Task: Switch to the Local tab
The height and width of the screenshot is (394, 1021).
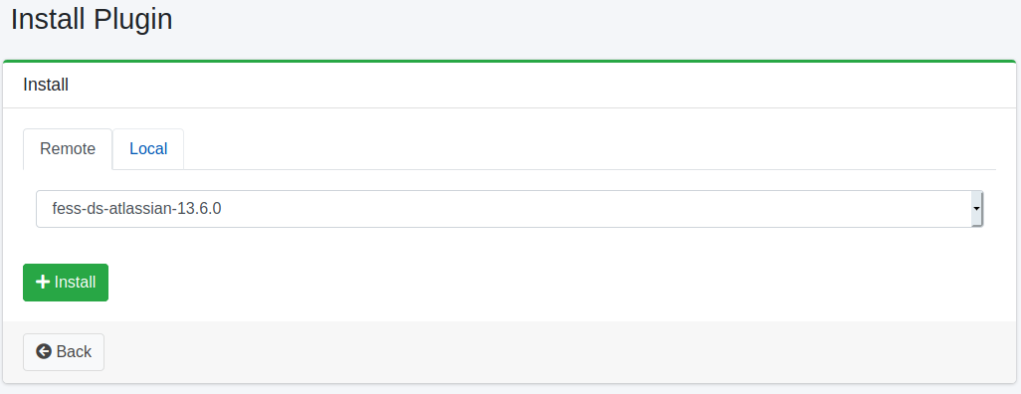Action: point(148,149)
